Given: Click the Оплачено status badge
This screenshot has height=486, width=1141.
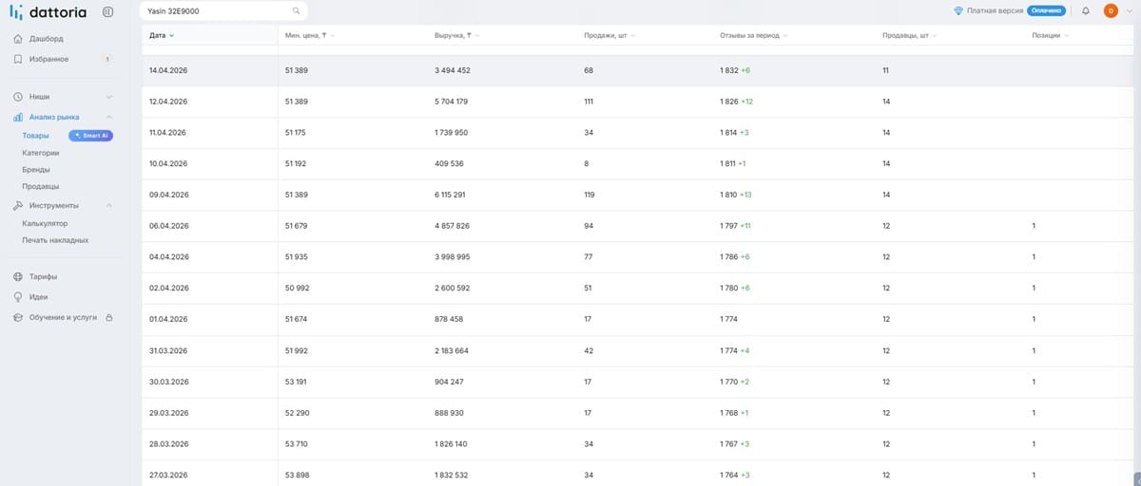Looking at the screenshot, I should point(1046,11).
